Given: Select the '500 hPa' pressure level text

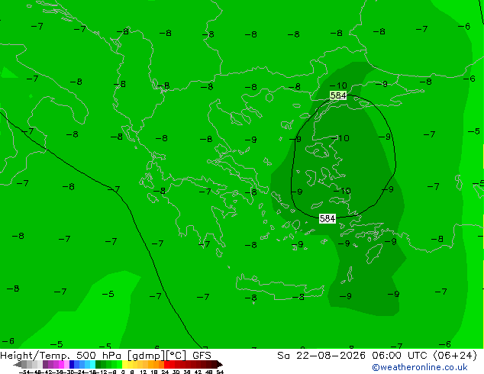Looking at the screenshot, I should [98, 356].
